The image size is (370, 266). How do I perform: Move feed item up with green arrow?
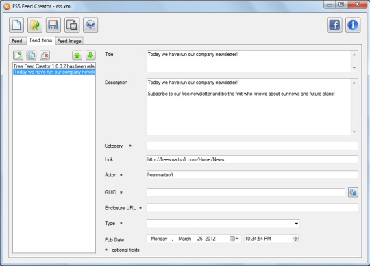(x=77, y=55)
